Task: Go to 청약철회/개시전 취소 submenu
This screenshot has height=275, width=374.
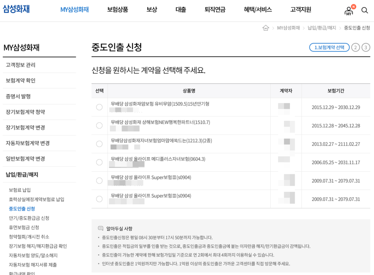Action: tap(29, 237)
